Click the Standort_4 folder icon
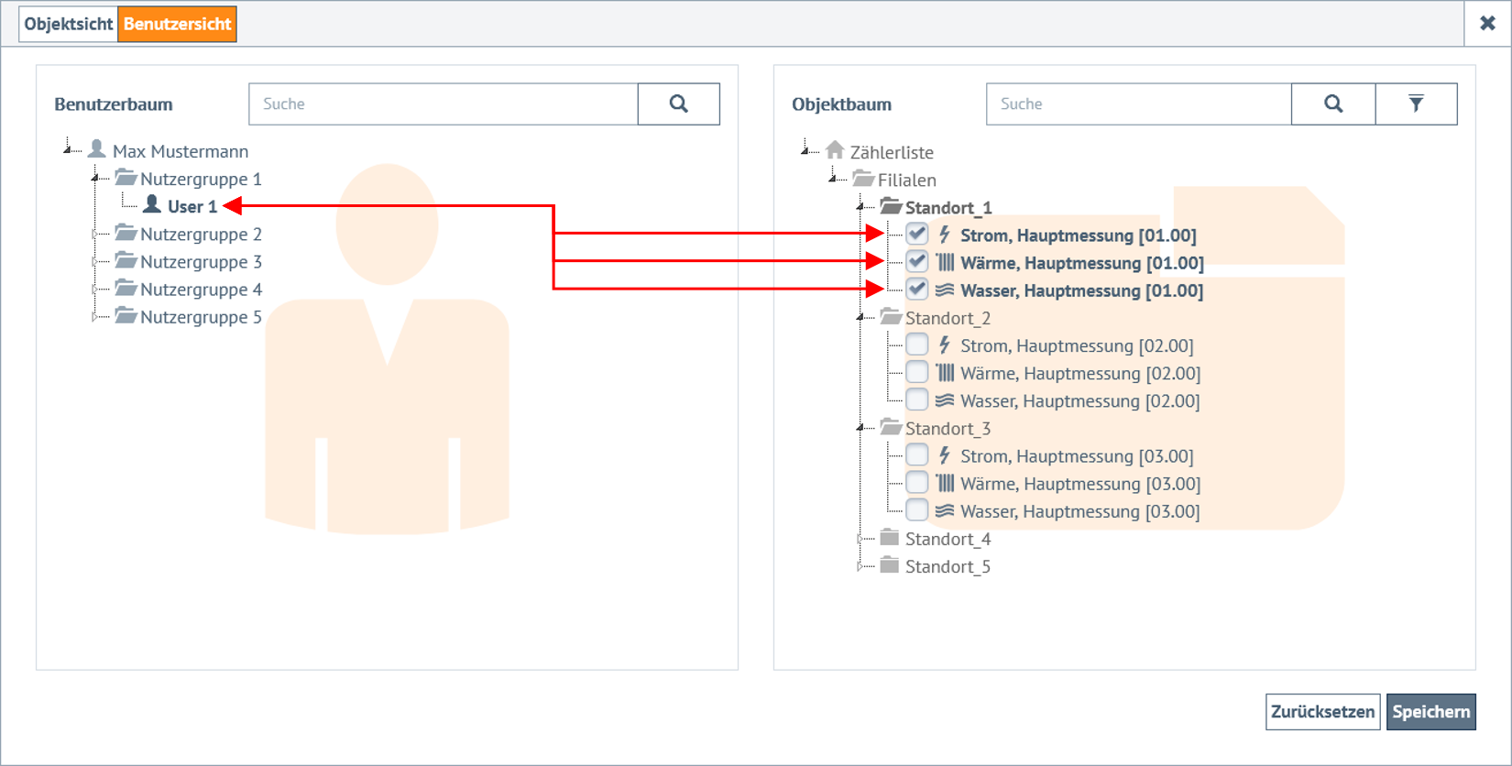Viewport: 1512px width, 766px height. click(889, 538)
